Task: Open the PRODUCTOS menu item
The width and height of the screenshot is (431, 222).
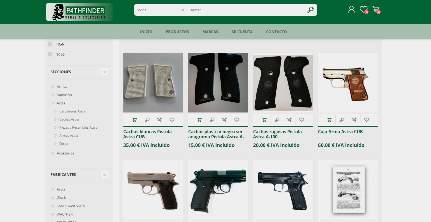Action: (x=177, y=32)
